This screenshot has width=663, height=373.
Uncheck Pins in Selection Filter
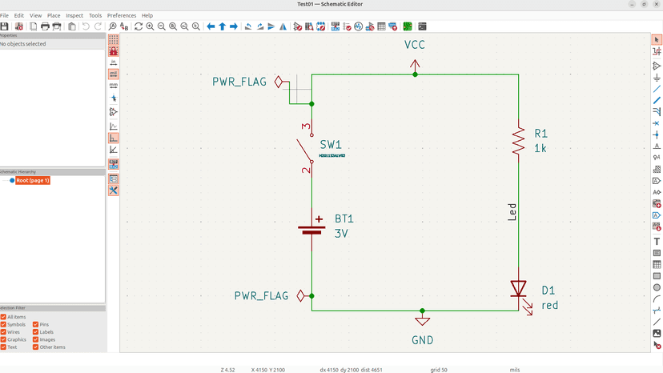coord(36,324)
